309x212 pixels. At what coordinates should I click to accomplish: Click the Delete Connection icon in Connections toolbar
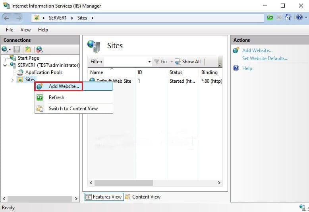pos(39,49)
